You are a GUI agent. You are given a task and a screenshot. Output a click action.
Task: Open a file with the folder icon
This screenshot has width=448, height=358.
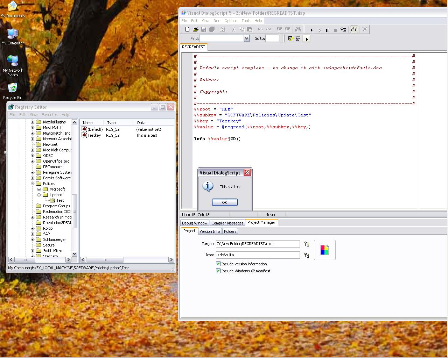195,30
